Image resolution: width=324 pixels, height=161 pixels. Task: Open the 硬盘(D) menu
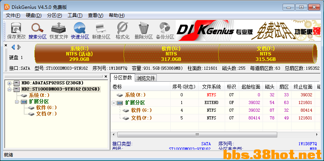(34, 15)
